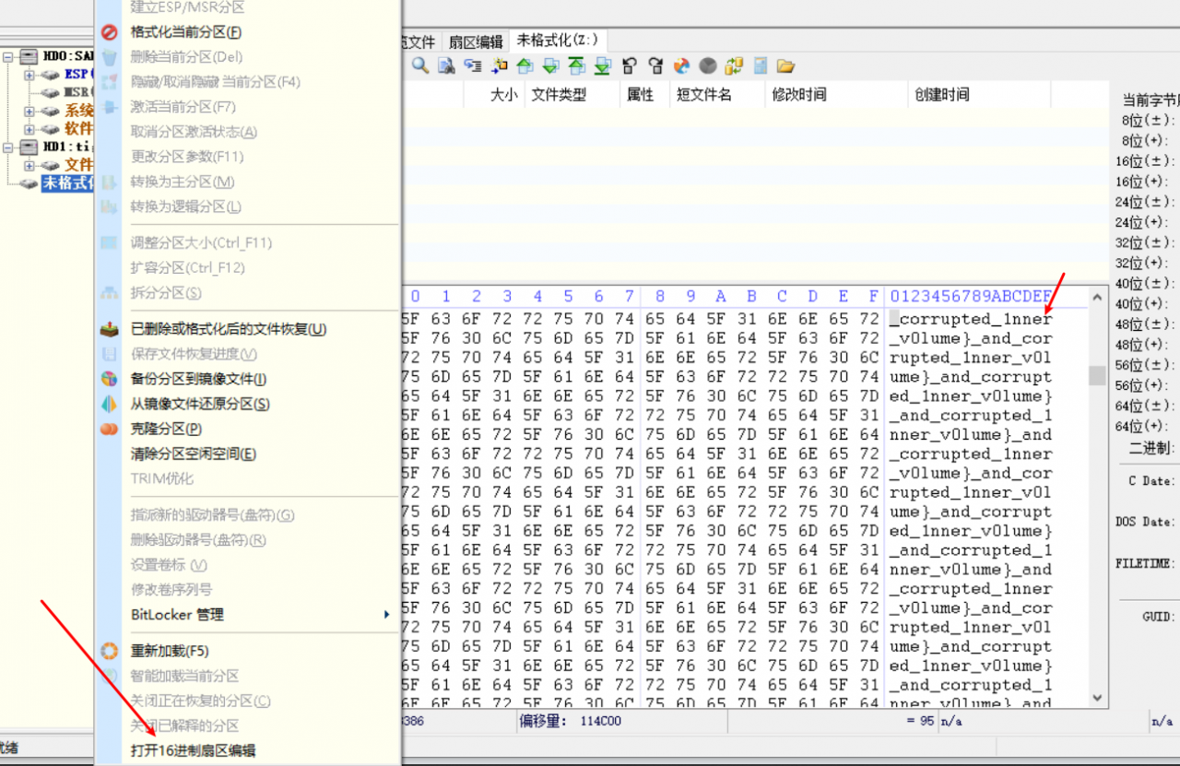Collapse the HD1 disk tree node
Image resolution: width=1180 pixels, height=766 pixels.
[x=8, y=147]
